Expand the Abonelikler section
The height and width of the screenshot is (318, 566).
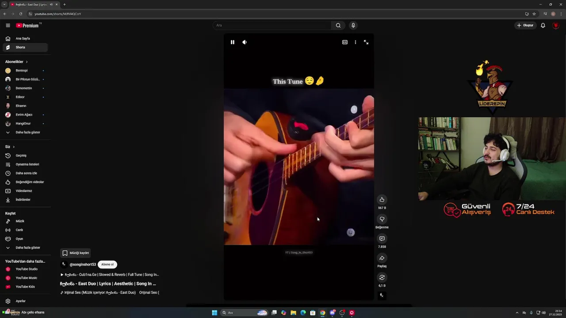(x=16, y=62)
